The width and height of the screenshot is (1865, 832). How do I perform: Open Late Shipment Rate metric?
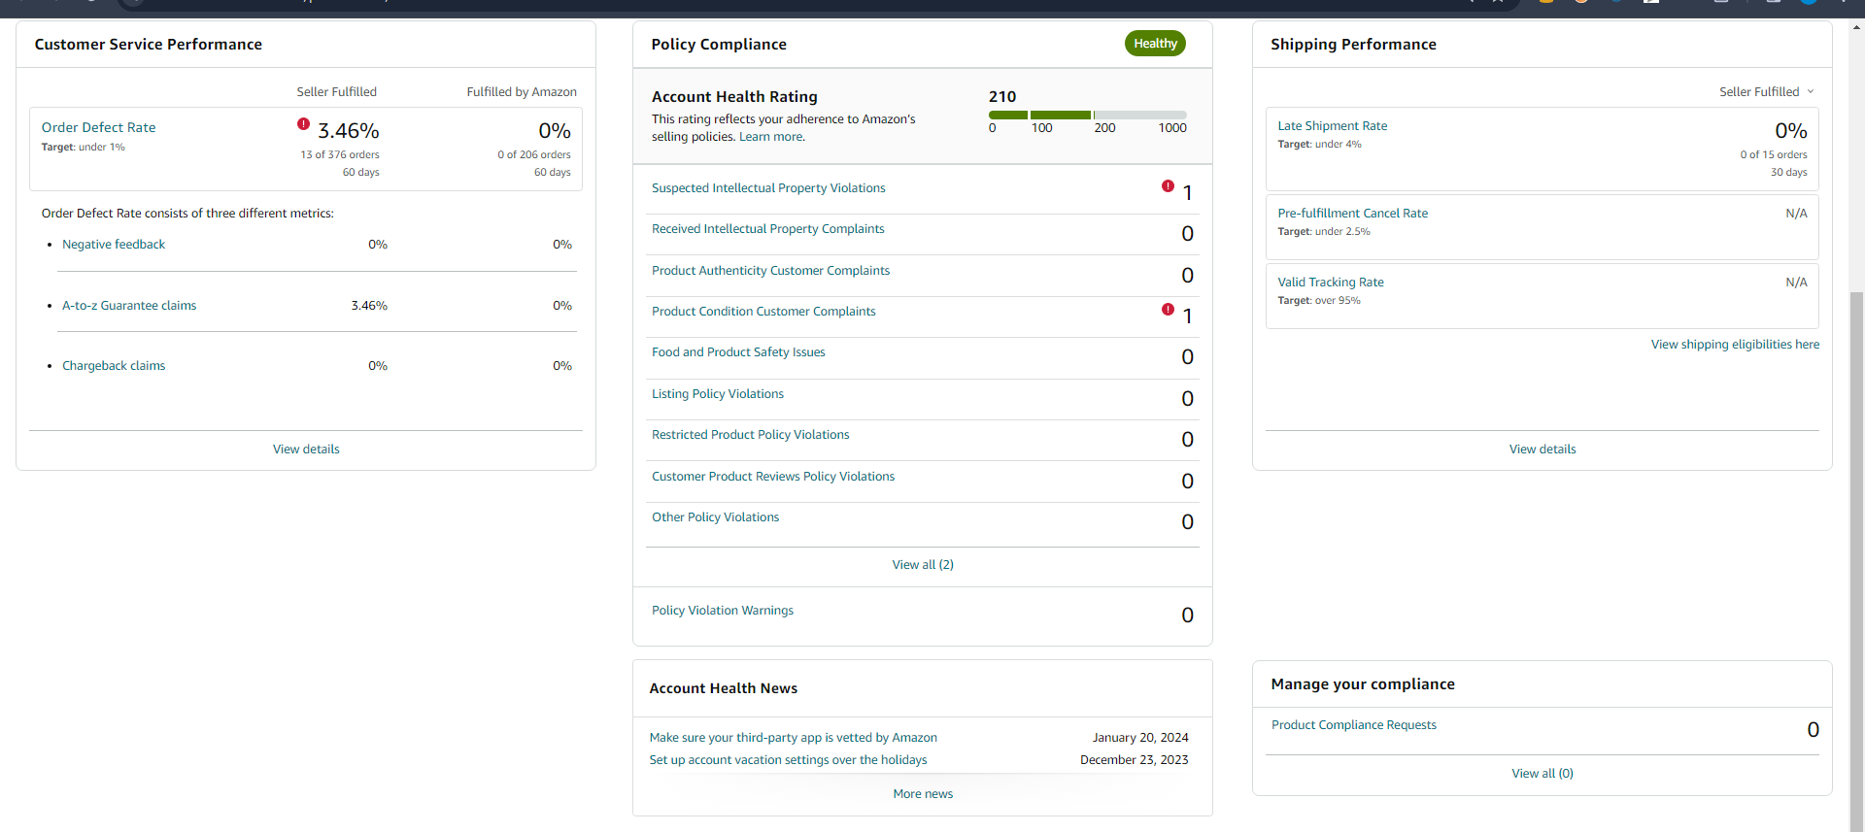coord(1332,126)
